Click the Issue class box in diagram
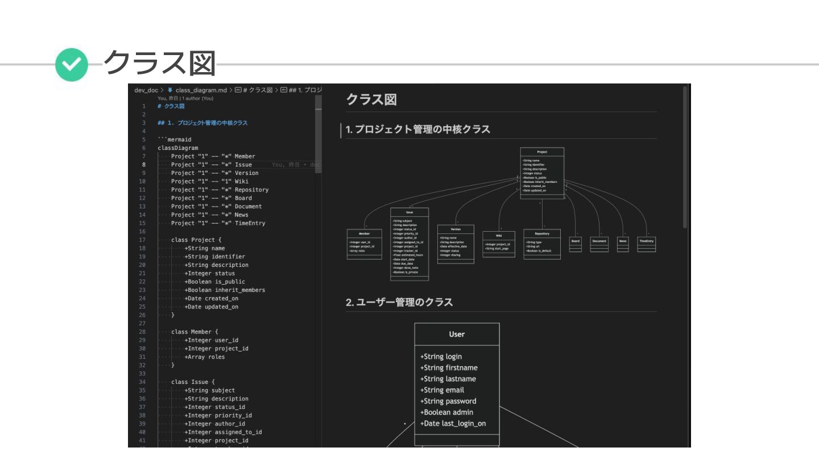This screenshot has height=460, width=819. pos(409,244)
